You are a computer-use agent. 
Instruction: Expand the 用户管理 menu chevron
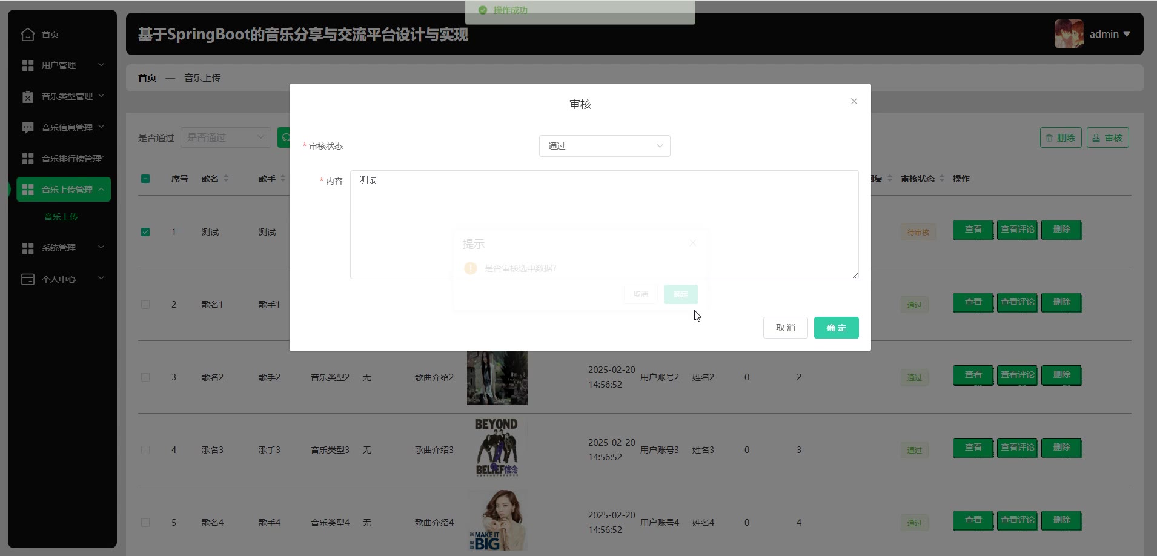(x=101, y=65)
